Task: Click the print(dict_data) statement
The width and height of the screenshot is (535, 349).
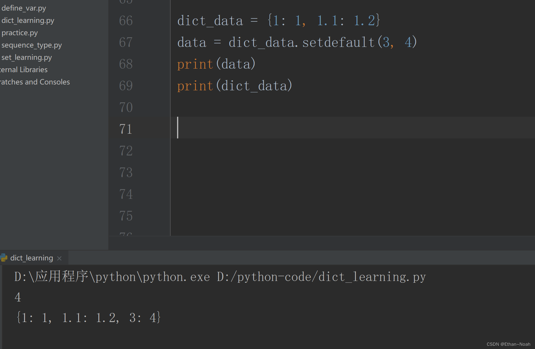Action: pos(234,85)
